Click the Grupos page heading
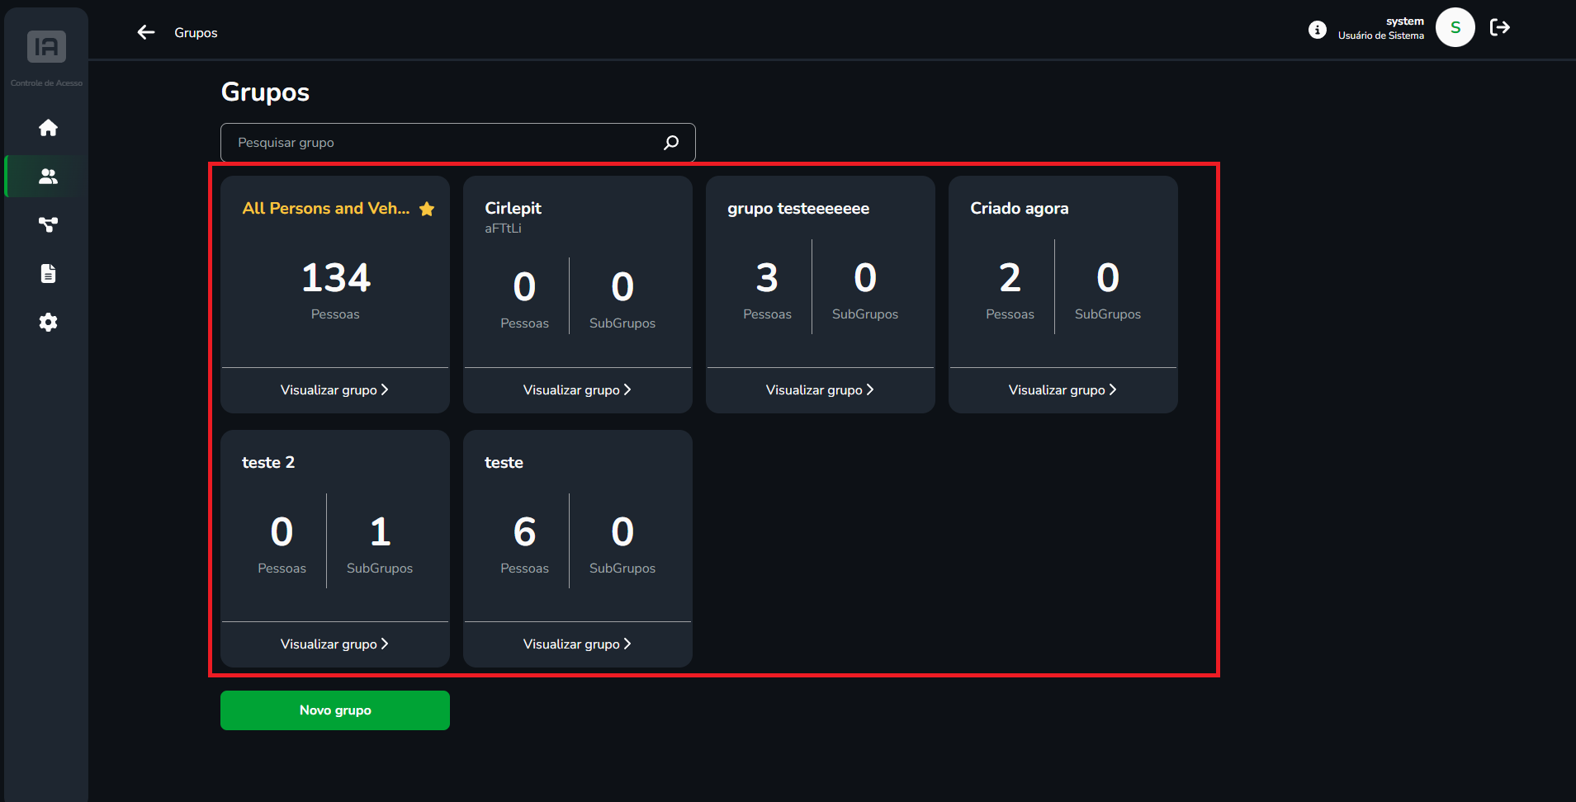This screenshot has width=1576, height=802. click(265, 92)
